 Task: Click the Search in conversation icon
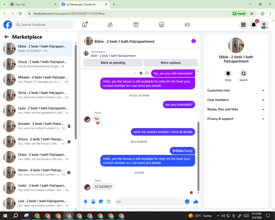coord(244,74)
